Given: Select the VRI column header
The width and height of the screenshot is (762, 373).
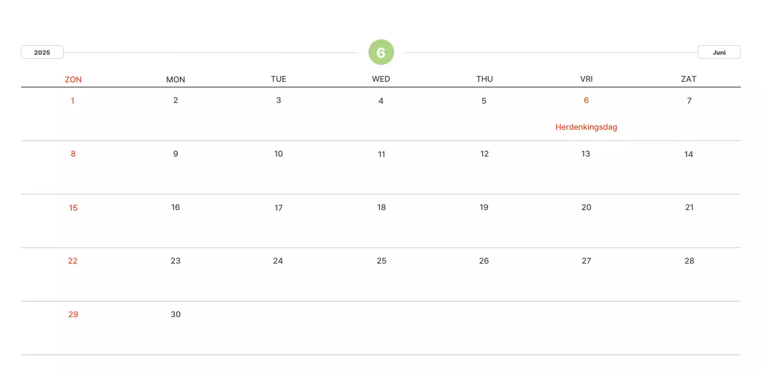Looking at the screenshot, I should point(586,79).
